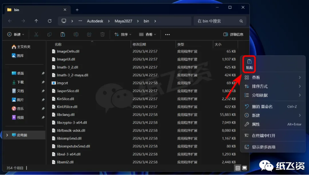Open 查看 submenu in context menu
This screenshot has width=309, height=175.
(x=273, y=77)
